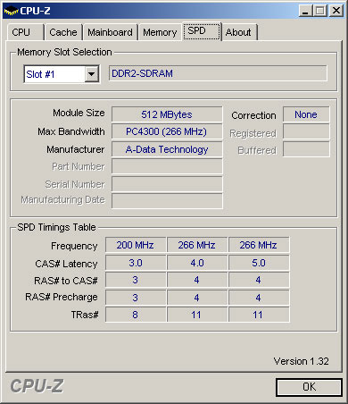Viewport: 348px width, 404px height.
Task: Click the empty Registered field
Action: point(306,131)
